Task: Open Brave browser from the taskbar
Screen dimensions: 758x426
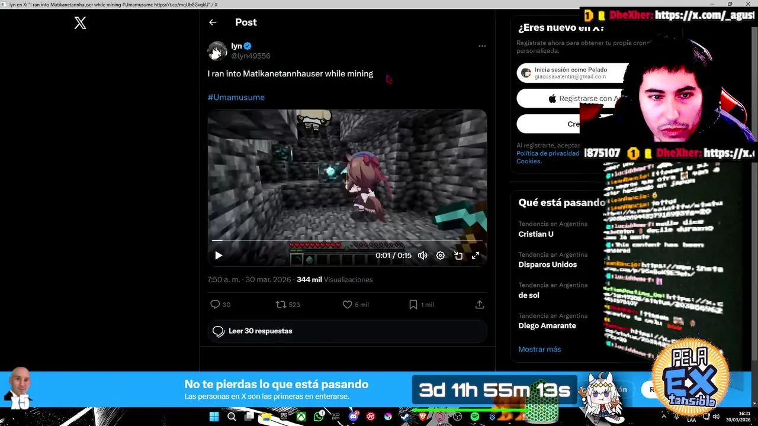Action: (x=423, y=417)
